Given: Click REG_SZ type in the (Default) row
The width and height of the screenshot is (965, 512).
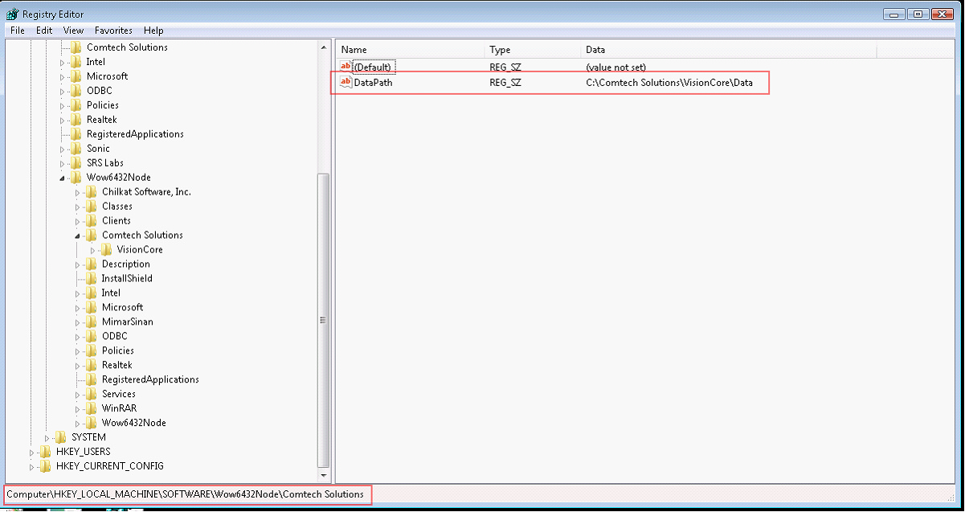Looking at the screenshot, I should coord(505,68).
